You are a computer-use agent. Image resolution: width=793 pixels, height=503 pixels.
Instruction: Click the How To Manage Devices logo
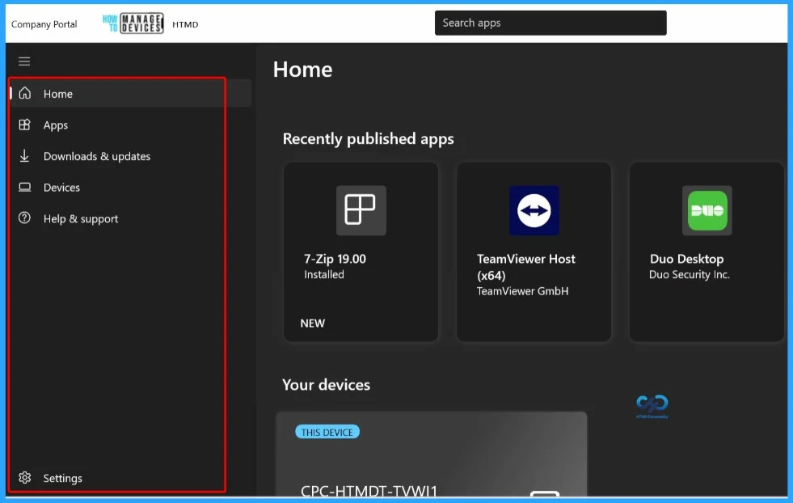point(133,23)
